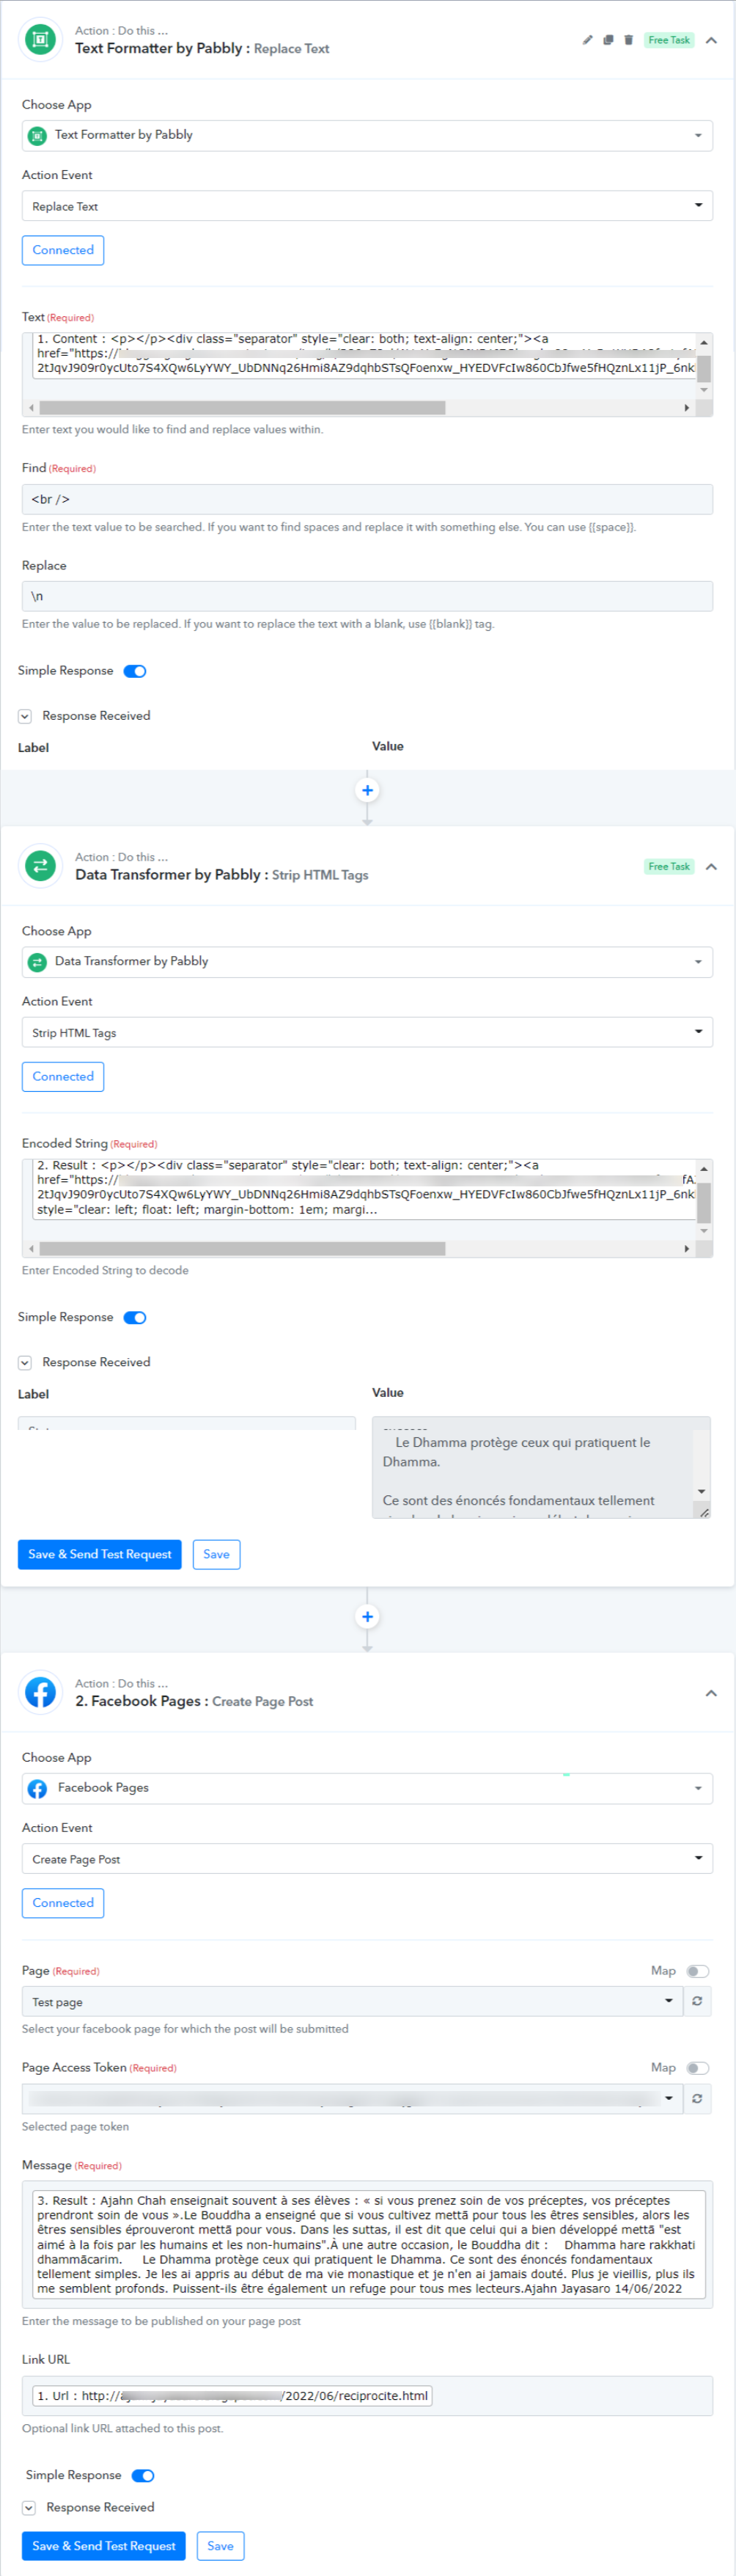This screenshot has width=736, height=2576.
Task: Refresh the Page Access Token list
Action: tap(697, 2098)
